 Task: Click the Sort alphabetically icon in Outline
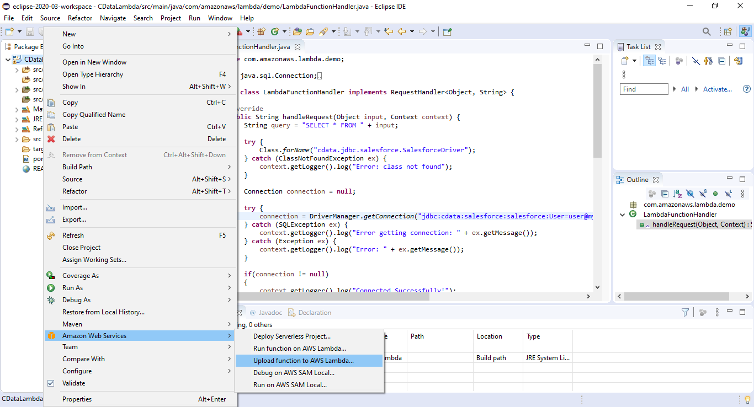click(677, 194)
